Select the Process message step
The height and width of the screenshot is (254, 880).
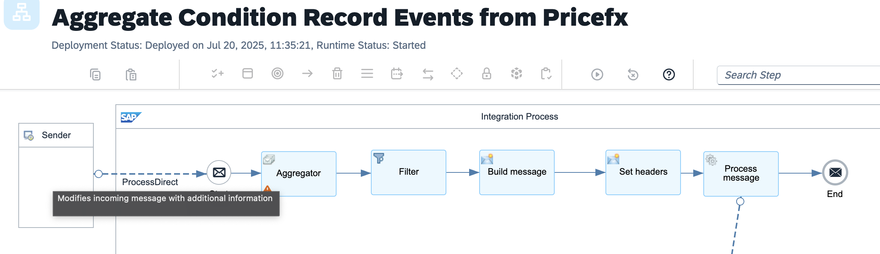[741, 174]
